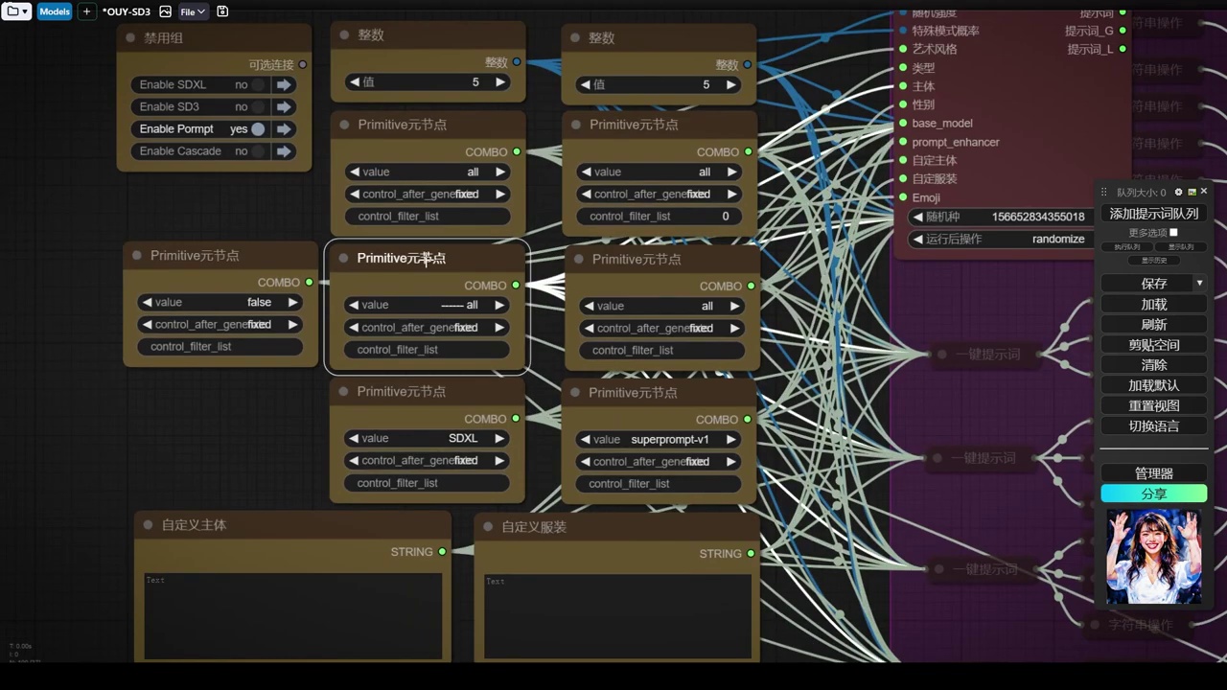Turn off the Enable Pormpt switch

258,128
